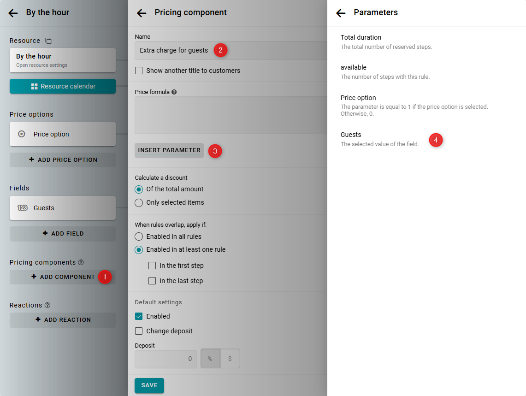Click help icon next to Price formula
The image size is (526, 396).
(174, 92)
